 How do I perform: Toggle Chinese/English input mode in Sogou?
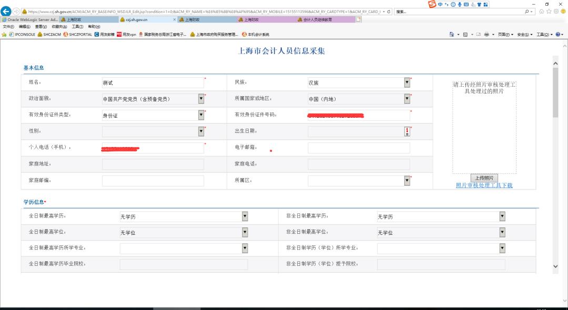(440, 4)
